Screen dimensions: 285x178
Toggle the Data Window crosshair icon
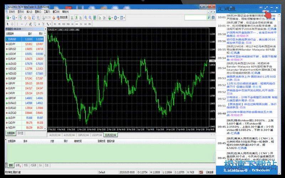click(x=25, y=18)
